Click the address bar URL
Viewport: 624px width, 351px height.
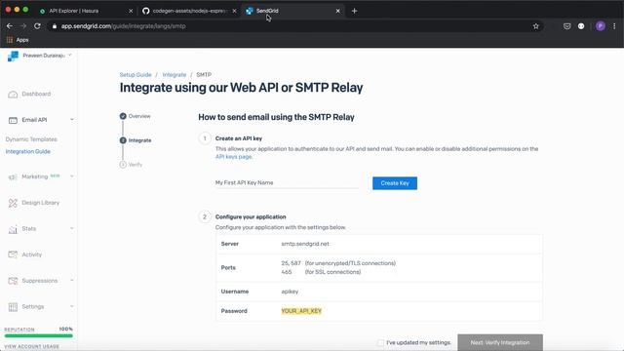(x=124, y=26)
